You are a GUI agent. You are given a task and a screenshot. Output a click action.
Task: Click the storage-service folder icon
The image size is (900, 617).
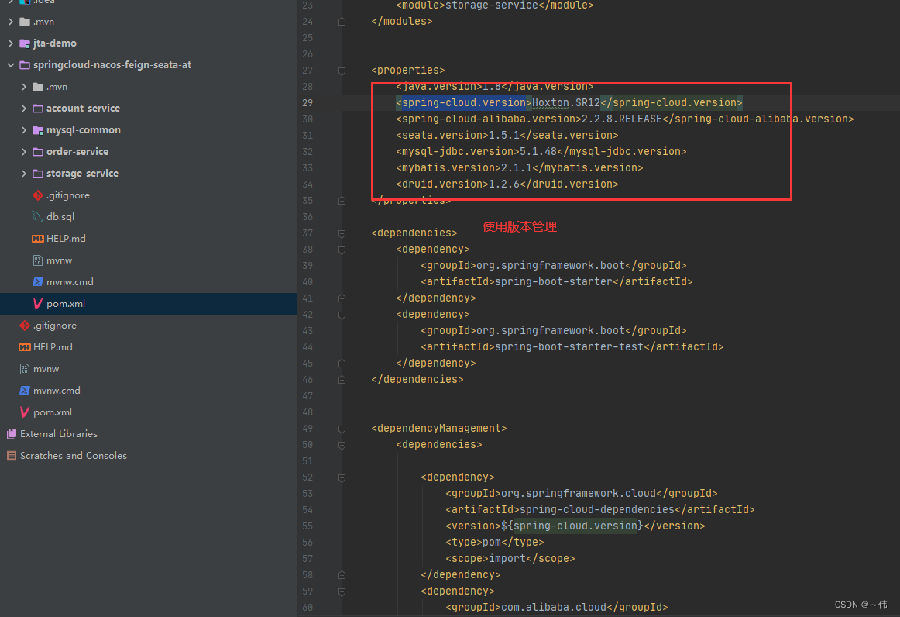point(38,174)
